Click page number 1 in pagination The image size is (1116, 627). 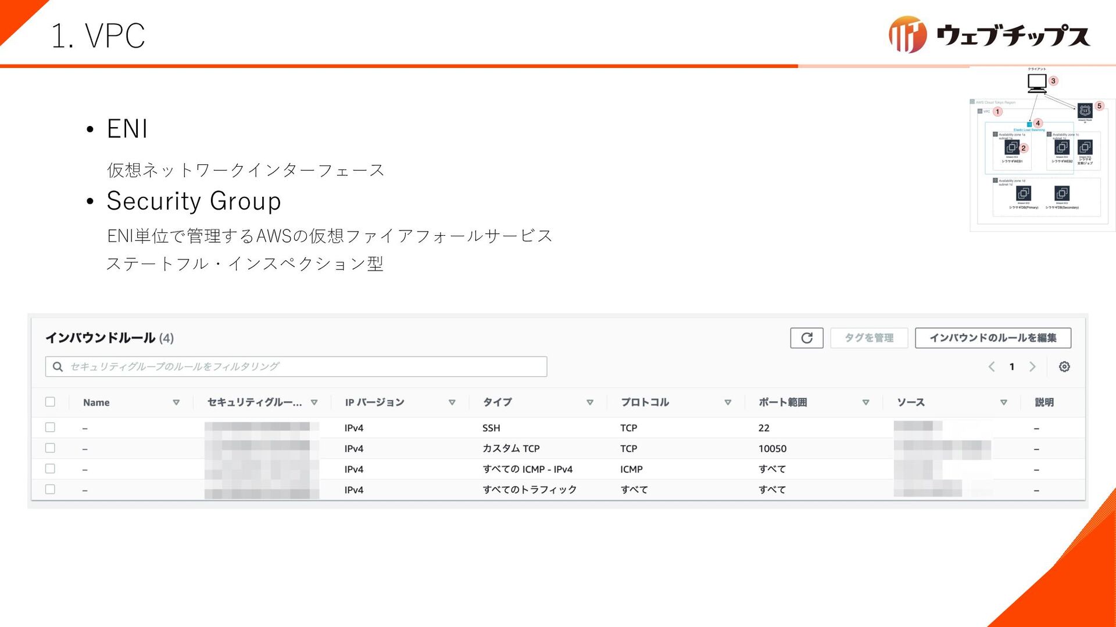pos(1012,367)
